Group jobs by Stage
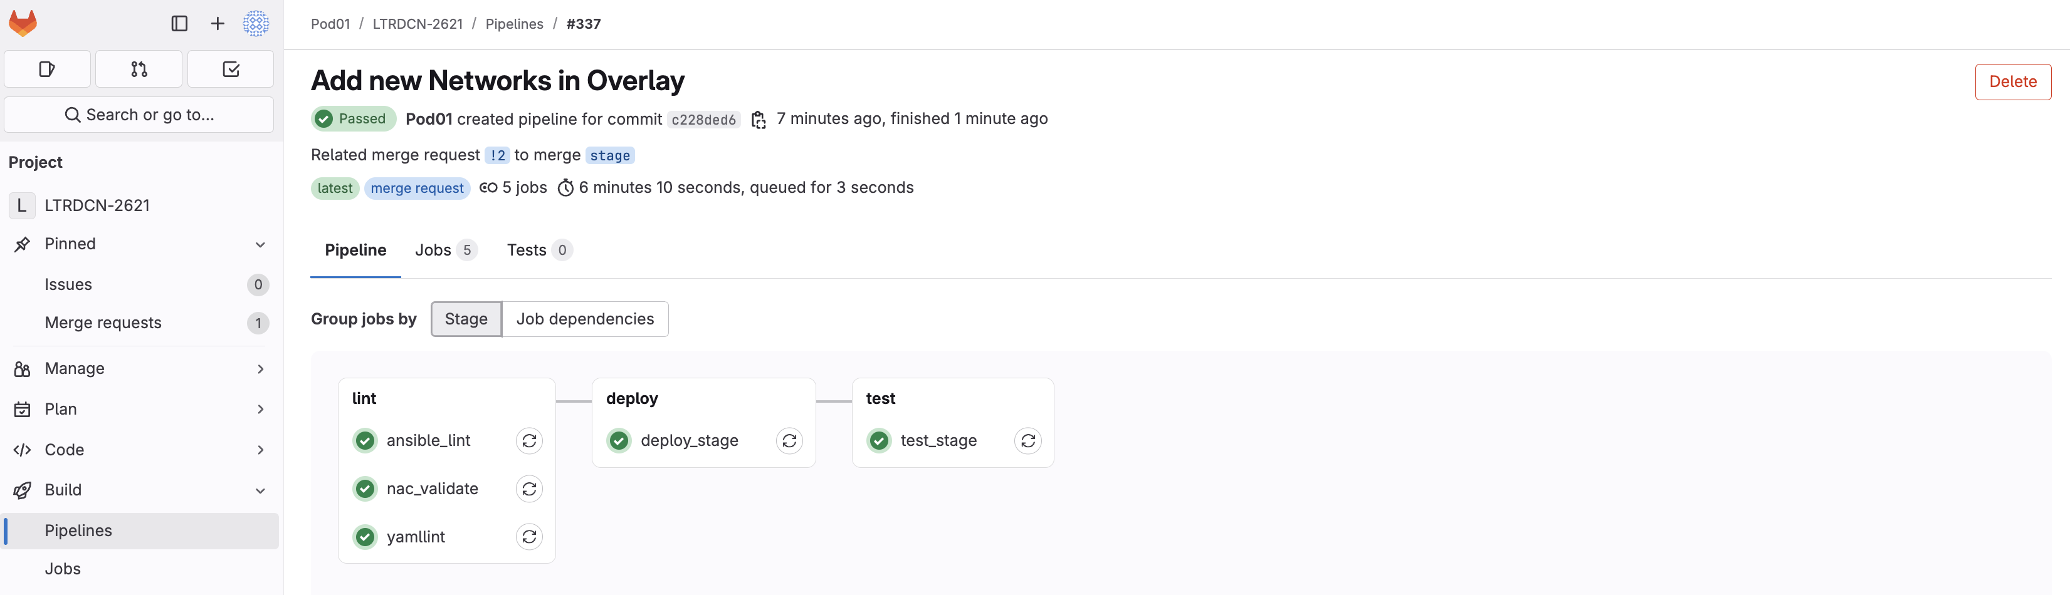This screenshot has height=595, width=2070. coord(466,319)
